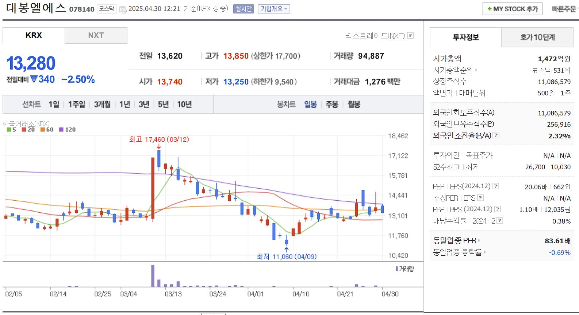Click the 실시간 real-time button
The image size is (579, 315).
pyautogui.click(x=244, y=9)
